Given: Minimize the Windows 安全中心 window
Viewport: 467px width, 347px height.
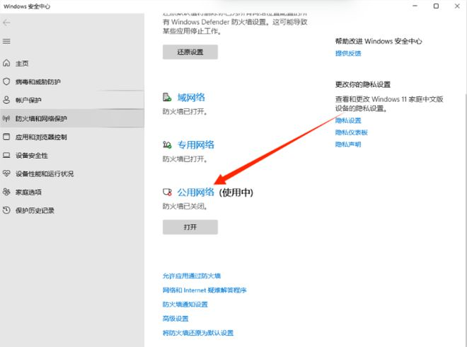Looking at the screenshot, I should click(x=415, y=6).
